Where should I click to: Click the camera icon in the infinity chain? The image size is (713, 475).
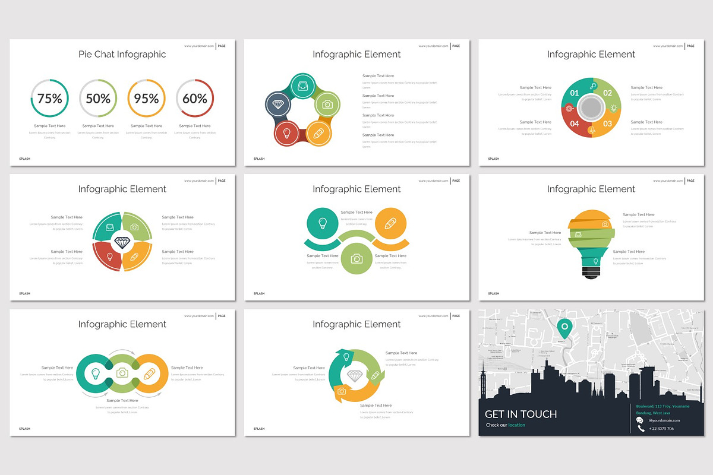pos(122,373)
